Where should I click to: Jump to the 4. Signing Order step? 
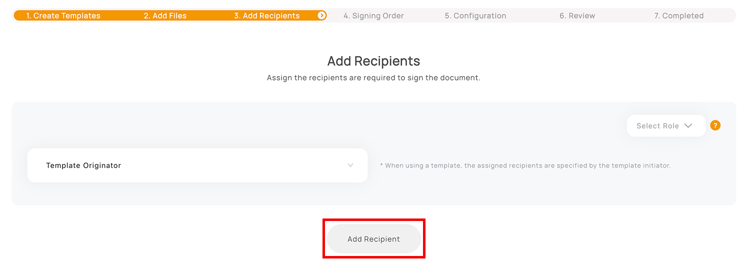[x=373, y=15]
